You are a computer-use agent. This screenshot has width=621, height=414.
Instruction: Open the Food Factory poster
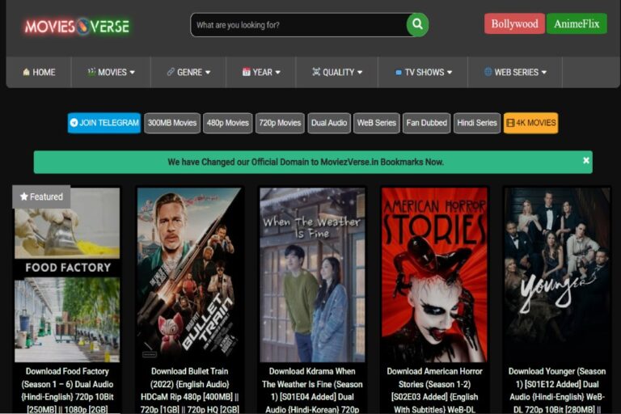coord(67,275)
